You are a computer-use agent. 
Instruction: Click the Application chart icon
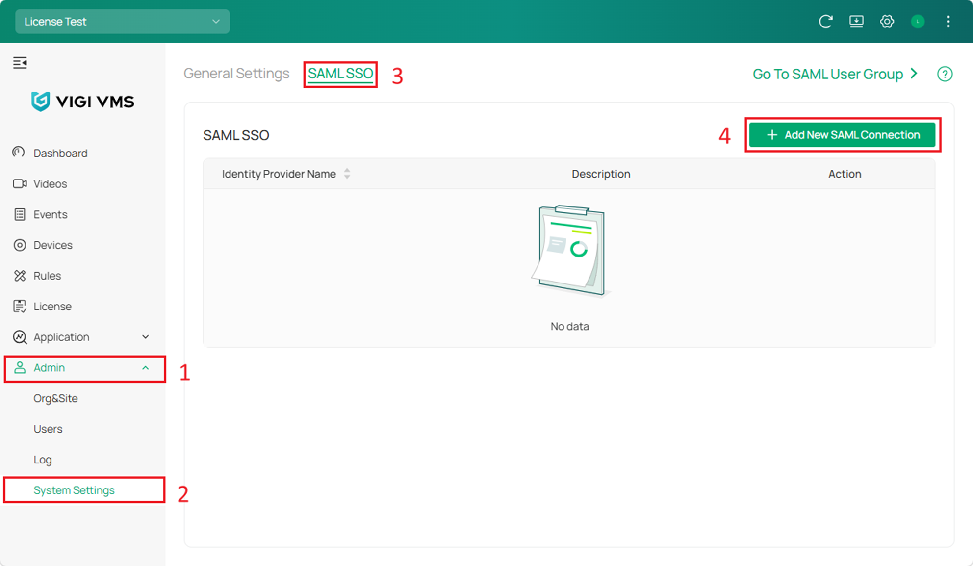[20, 337]
